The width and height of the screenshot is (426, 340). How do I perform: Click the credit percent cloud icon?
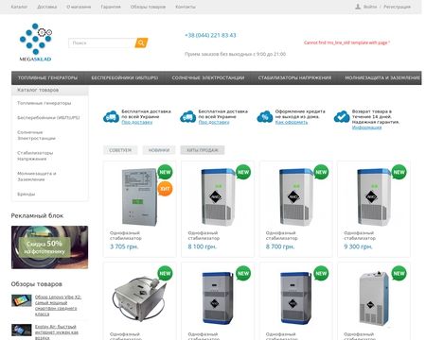tap(265, 117)
